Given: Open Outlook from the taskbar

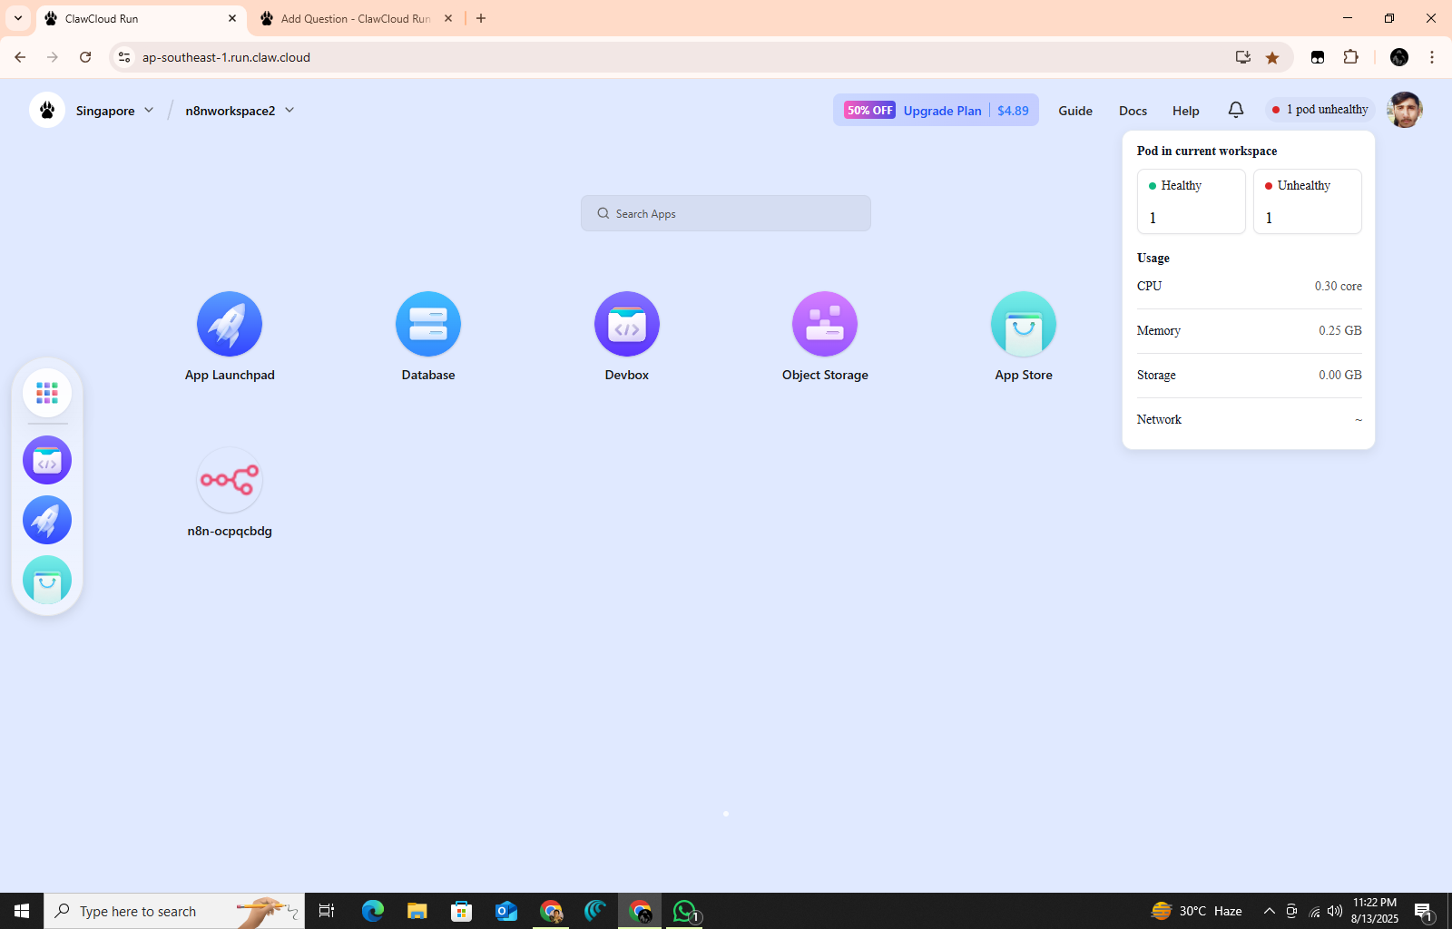Looking at the screenshot, I should tap(506, 911).
